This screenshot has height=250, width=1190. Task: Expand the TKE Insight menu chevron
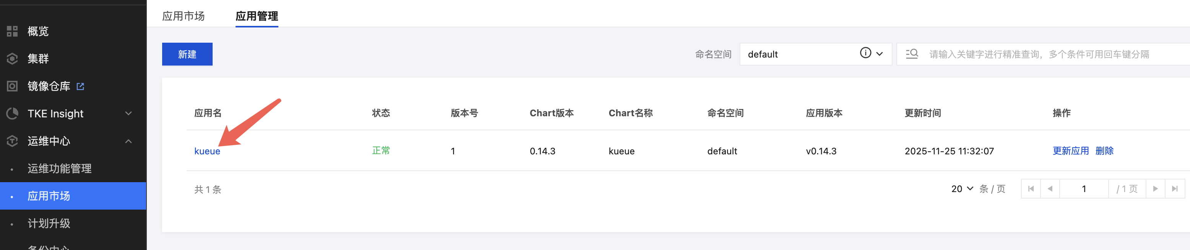tap(128, 114)
